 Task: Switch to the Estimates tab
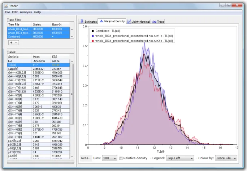(x=88, y=22)
